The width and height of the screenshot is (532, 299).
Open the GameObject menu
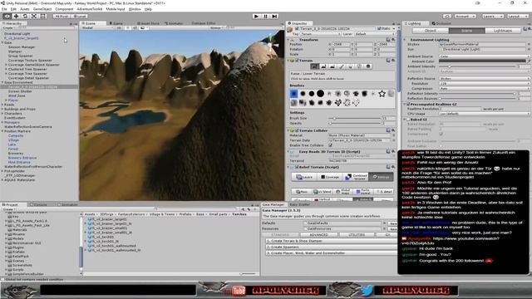[42, 9]
